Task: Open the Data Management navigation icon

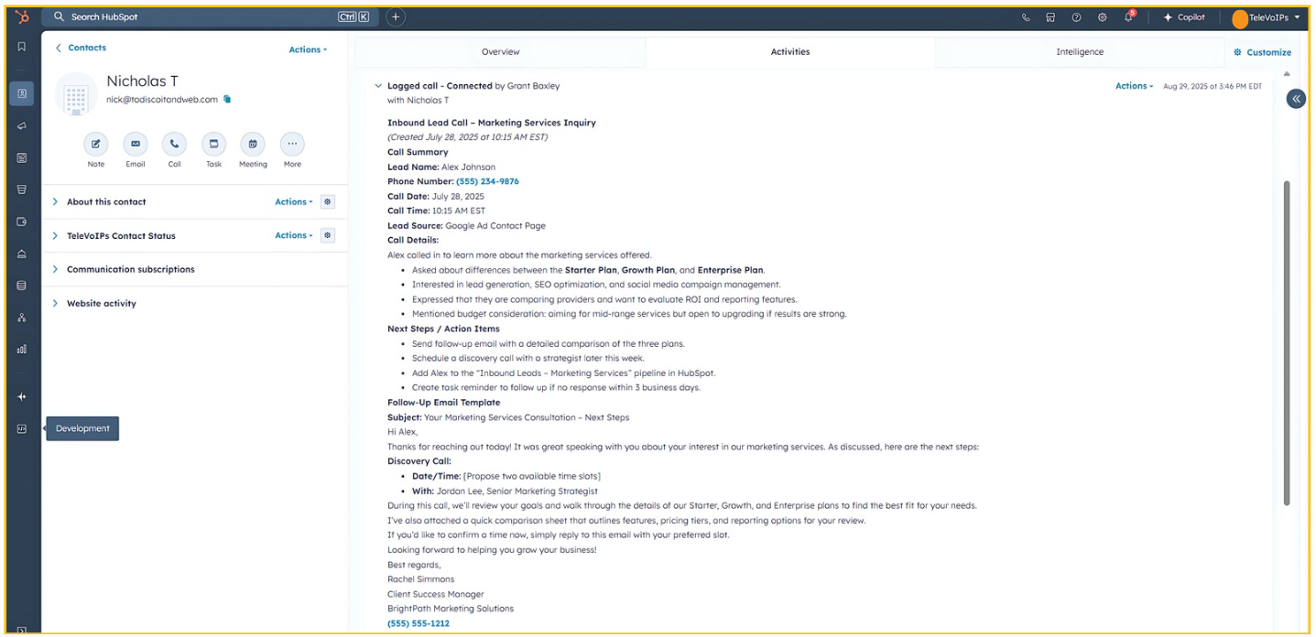Action: tap(22, 286)
